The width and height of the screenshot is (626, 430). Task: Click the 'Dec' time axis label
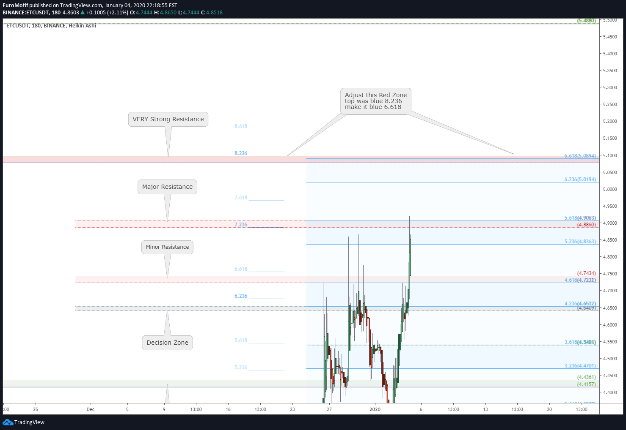[91, 409]
